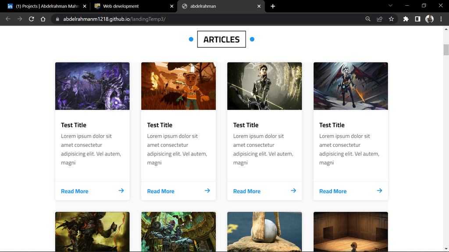The image size is (449, 252).
Task: Click Lorem ipsum text in first card
Action: pos(91,149)
